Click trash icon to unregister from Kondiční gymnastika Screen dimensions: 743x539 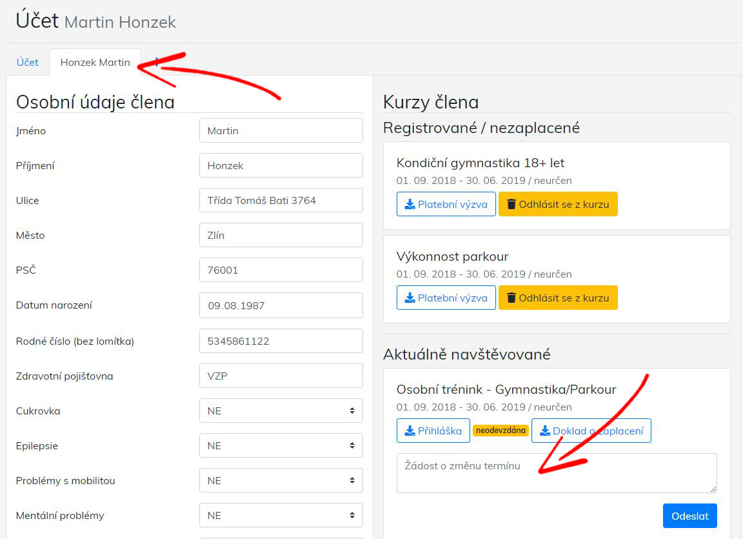tap(511, 204)
